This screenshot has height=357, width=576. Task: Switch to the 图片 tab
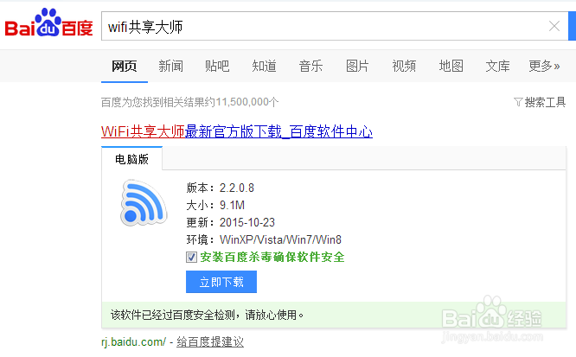pyautogui.click(x=357, y=66)
